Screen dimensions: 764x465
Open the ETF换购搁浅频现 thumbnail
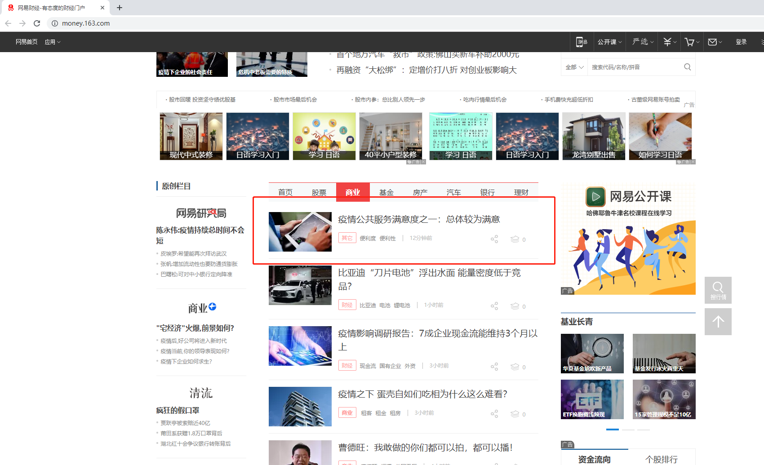click(x=592, y=399)
